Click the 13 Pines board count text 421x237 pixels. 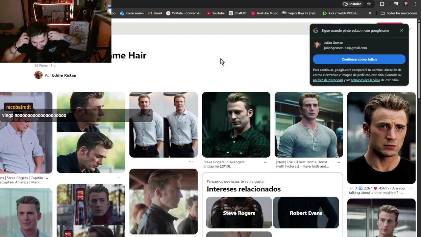coord(41,66)
